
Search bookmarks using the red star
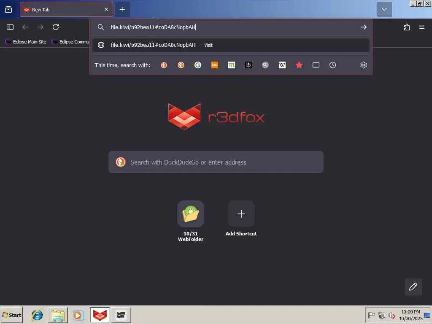point(299,65)
